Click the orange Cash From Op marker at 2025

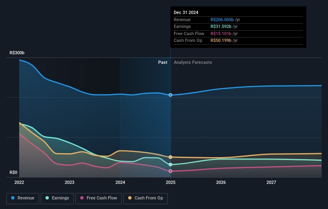tap(171, 157)
